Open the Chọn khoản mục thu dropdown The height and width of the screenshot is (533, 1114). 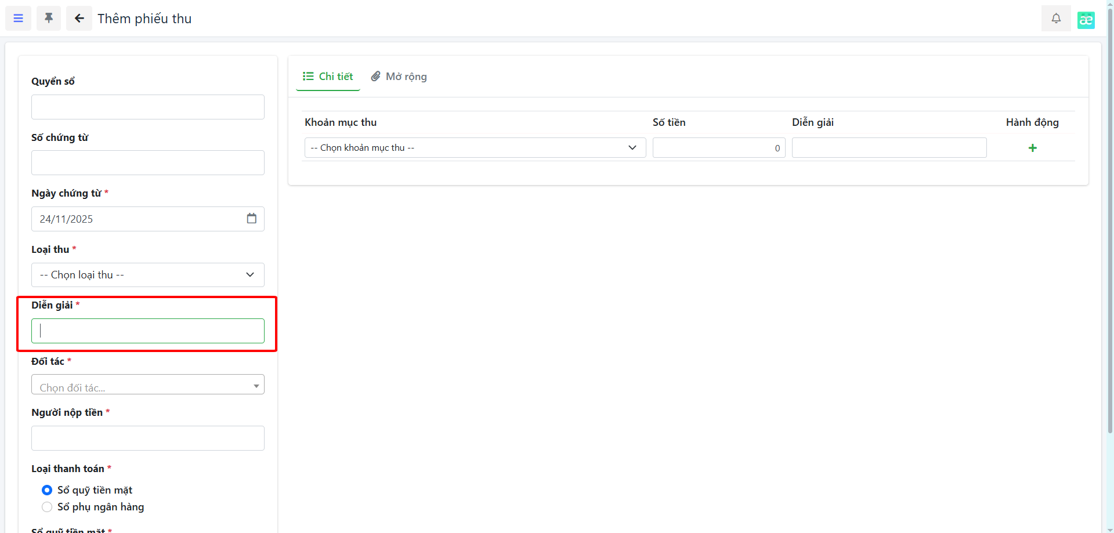tap(474, 148)
